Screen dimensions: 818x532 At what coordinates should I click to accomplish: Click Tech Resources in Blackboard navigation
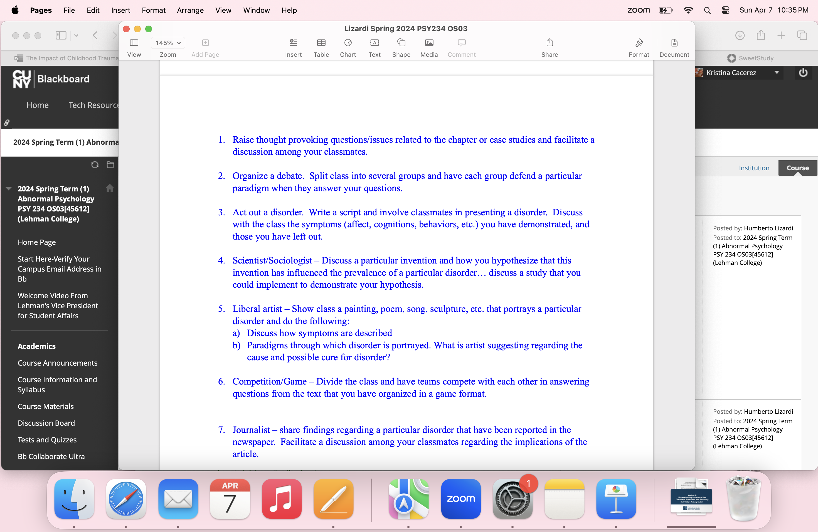[x=93, y=105]
